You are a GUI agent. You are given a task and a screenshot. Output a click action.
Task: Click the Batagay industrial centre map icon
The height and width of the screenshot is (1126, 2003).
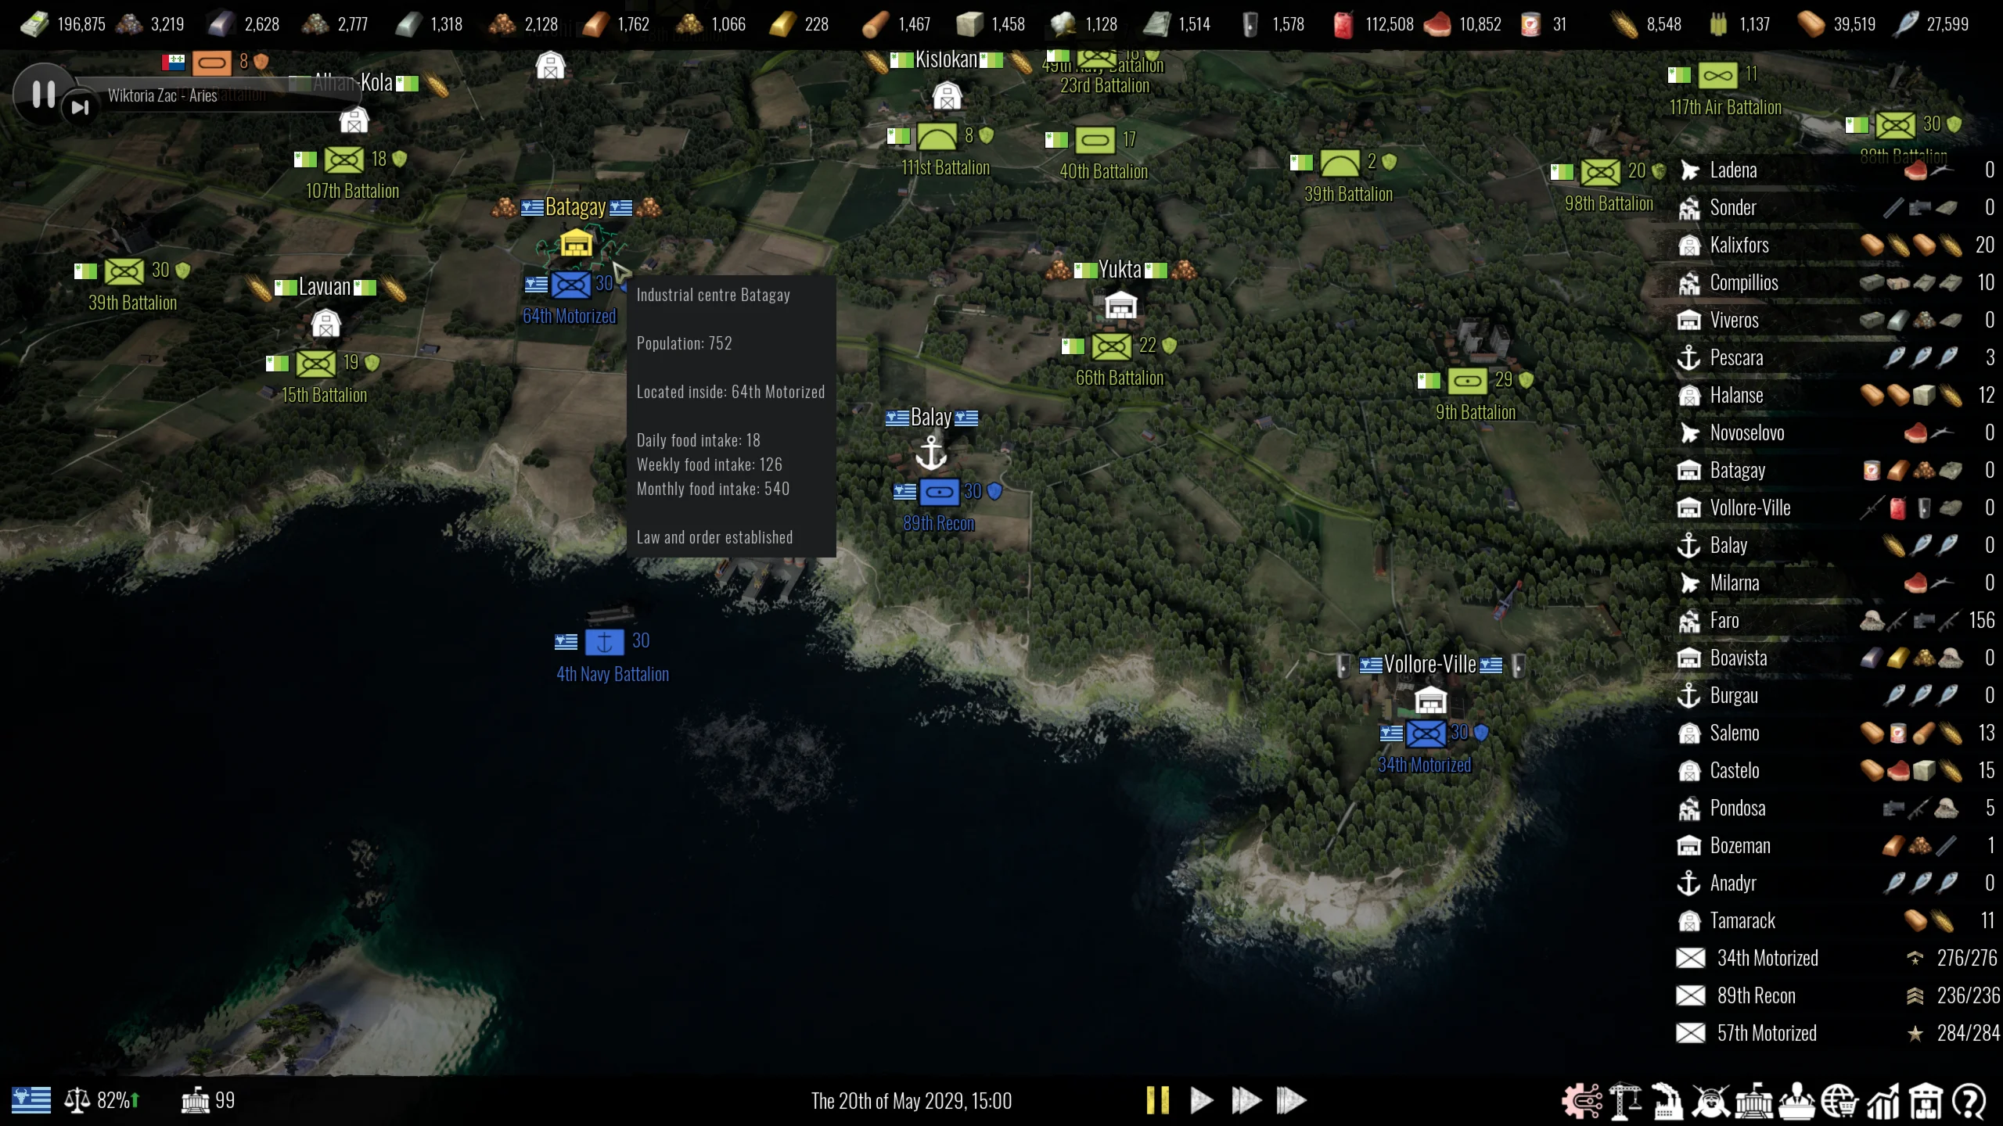[x=576, y=243]
